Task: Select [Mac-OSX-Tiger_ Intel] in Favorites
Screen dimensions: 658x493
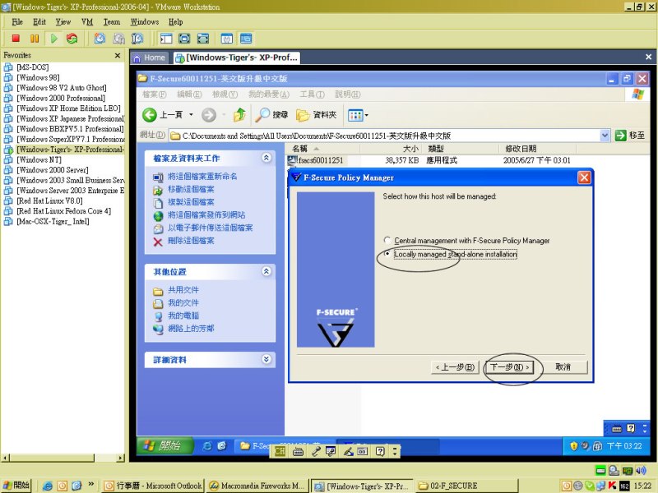Action: [x=53, y=221]
